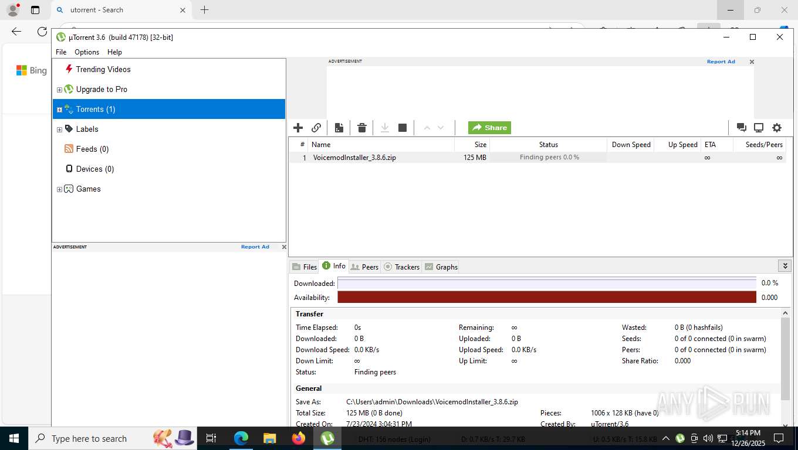Screen dimensions: 798x450
Task: Sort by Up Speed column header
Action: (678, 145)
